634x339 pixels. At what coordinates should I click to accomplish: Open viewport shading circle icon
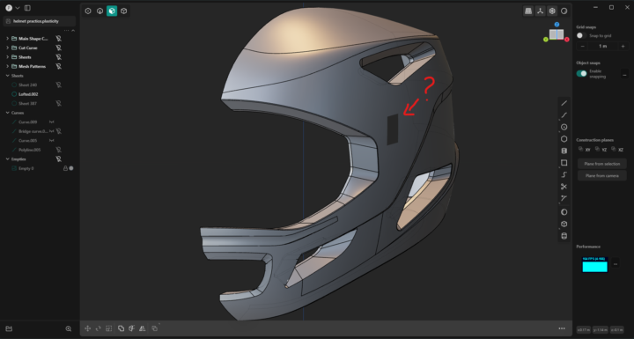coord(564,11)
